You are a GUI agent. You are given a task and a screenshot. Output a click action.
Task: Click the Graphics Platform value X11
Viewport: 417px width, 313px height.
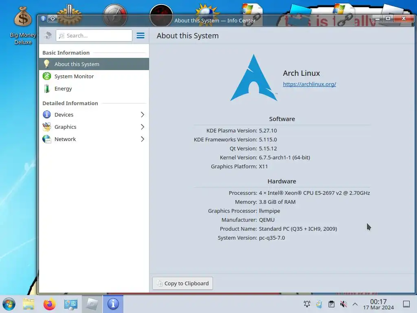point(263,167)
